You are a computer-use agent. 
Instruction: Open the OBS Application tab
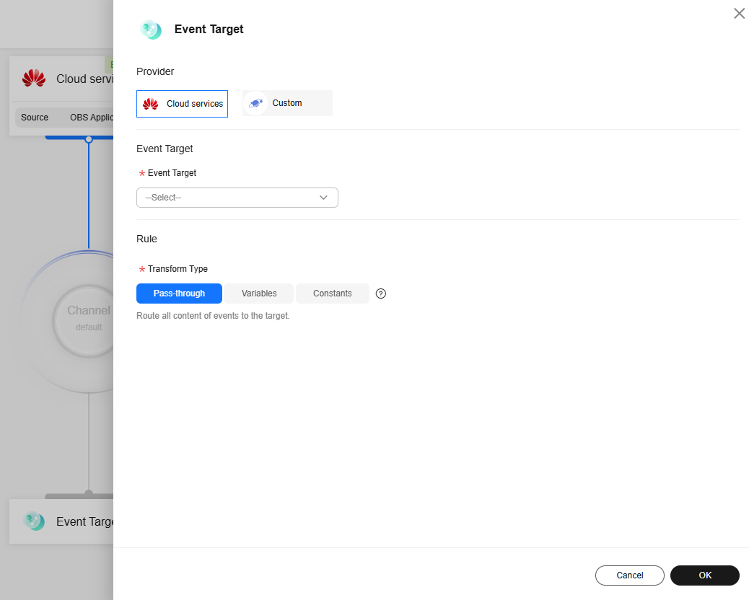pyautogui.click(x=90, y=118)
